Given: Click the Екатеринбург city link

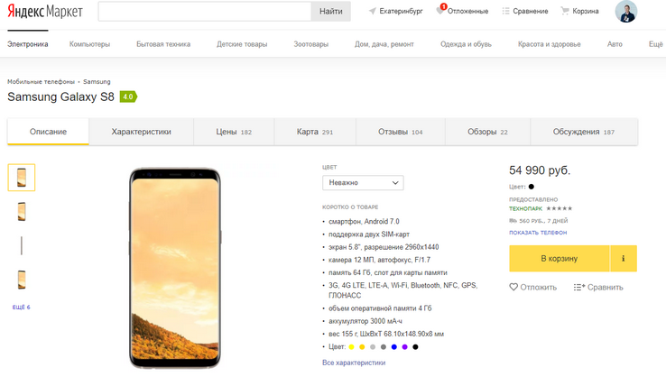Looking at the screenshot, I should (x=401, y=11).
